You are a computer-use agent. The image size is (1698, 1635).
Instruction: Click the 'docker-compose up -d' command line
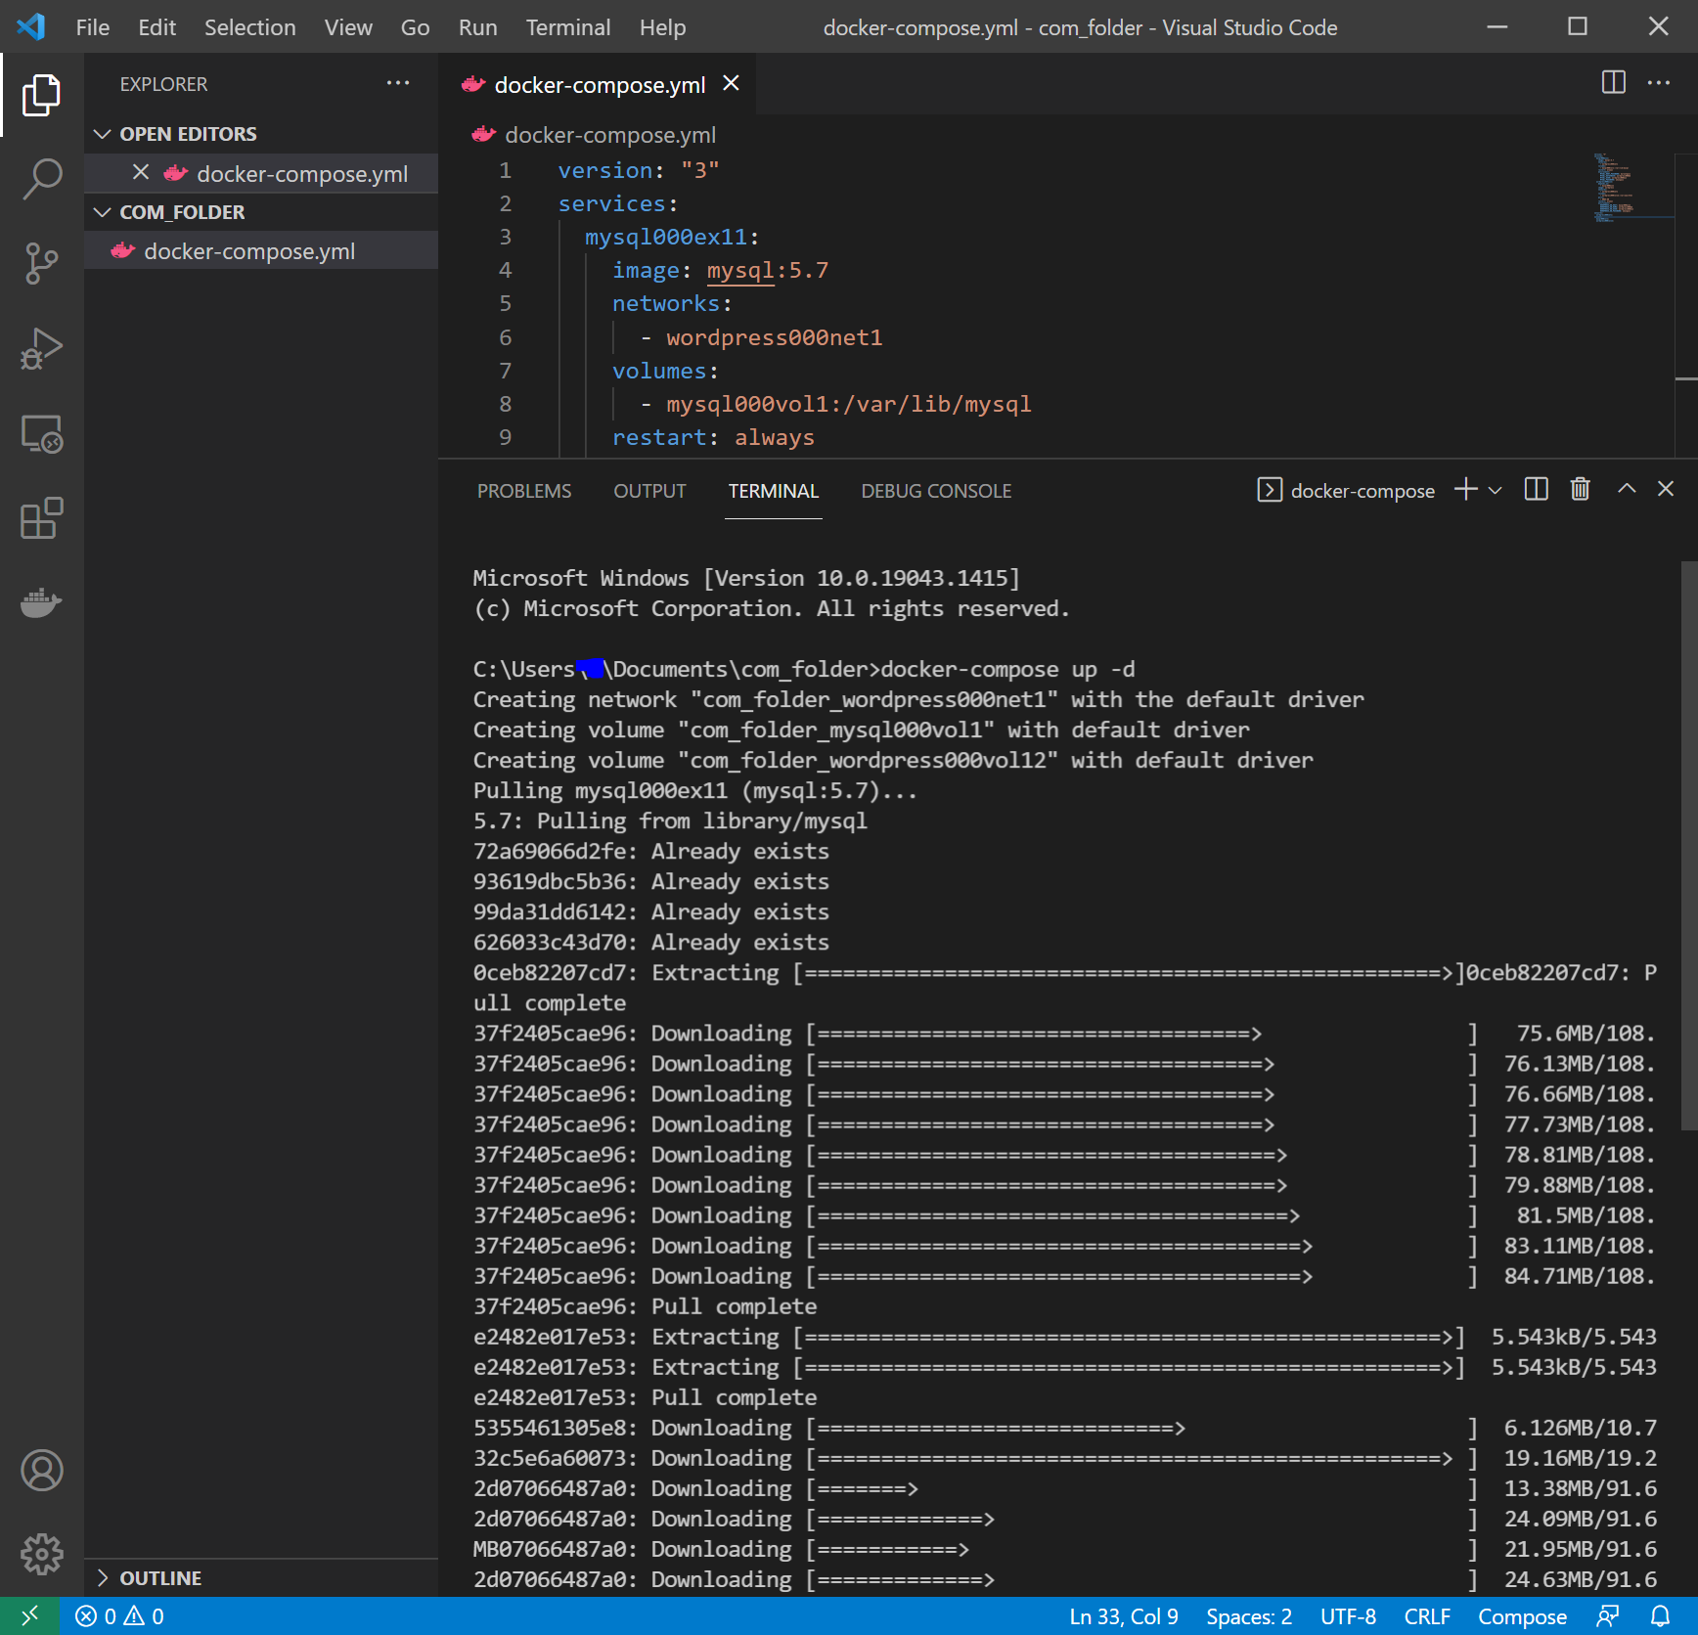click(x=1006, y=669)
